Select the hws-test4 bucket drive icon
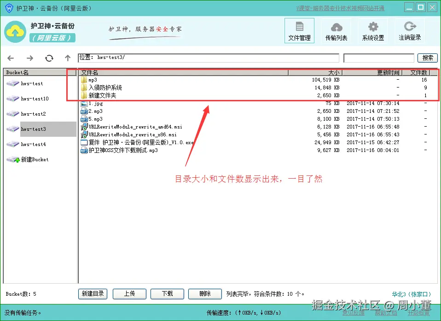 coord(12,144)
